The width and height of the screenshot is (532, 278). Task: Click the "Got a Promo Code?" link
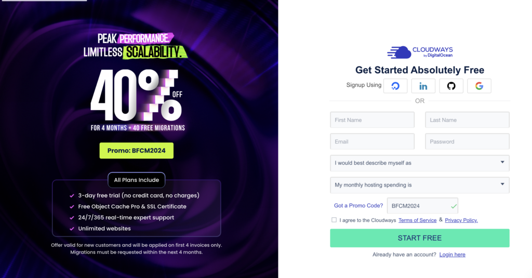[x=358, y=206]
